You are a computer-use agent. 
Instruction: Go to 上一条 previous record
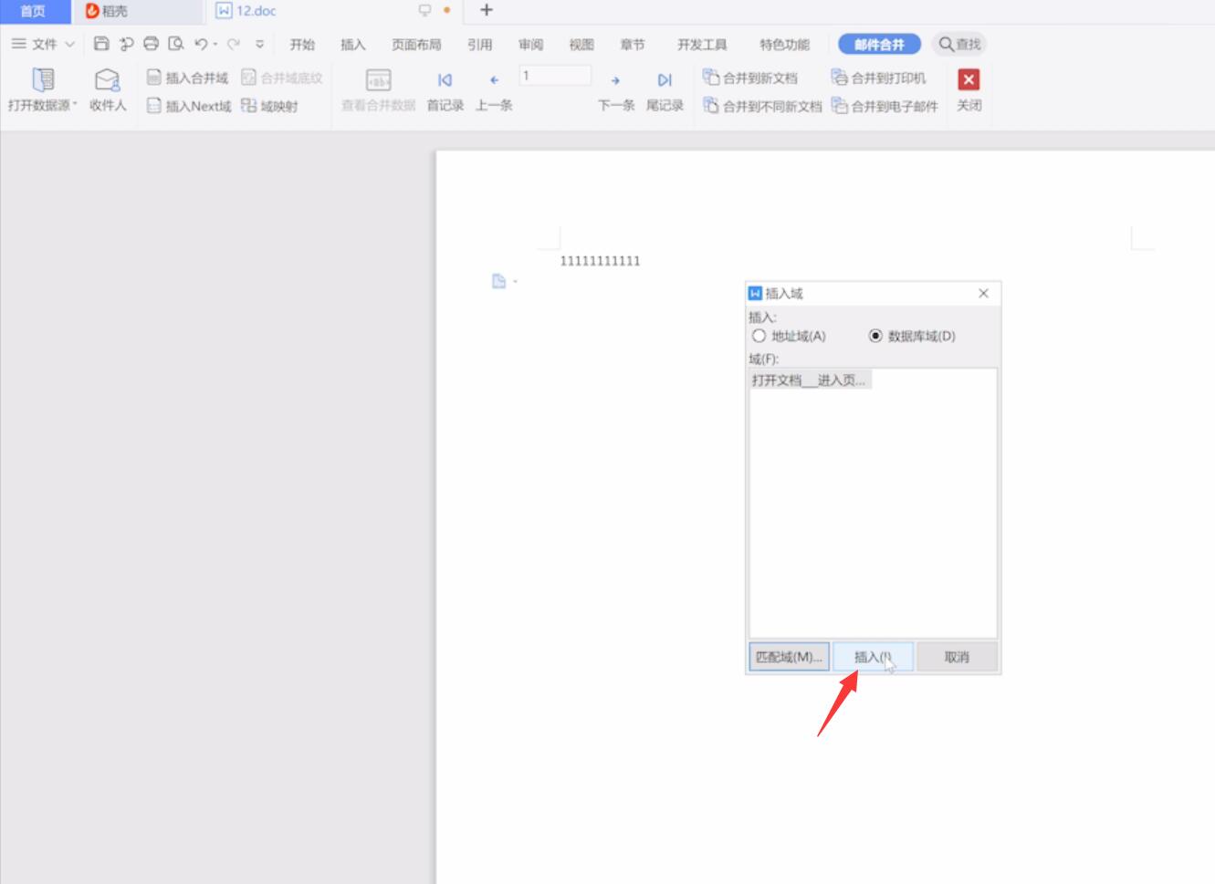[494, 91]
